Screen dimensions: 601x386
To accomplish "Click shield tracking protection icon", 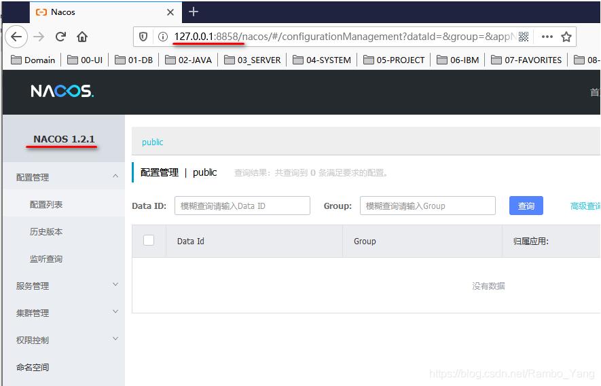I will click(143, 37).
